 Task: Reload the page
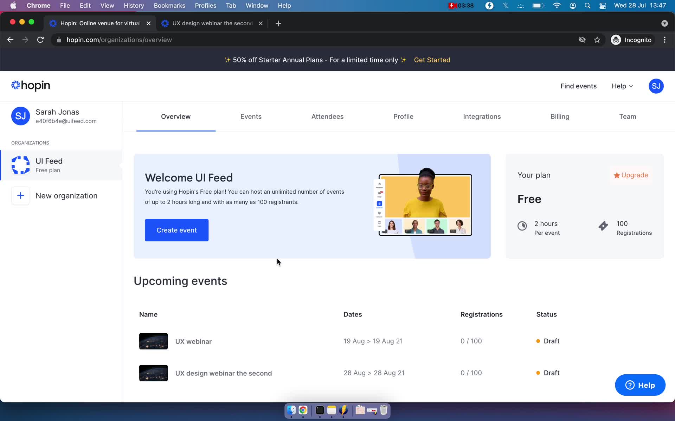point(40,40)
